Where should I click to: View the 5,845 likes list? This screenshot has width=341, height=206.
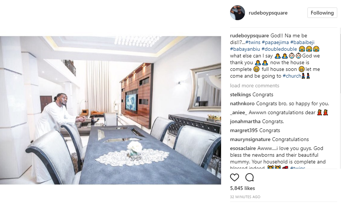[242, 188]
